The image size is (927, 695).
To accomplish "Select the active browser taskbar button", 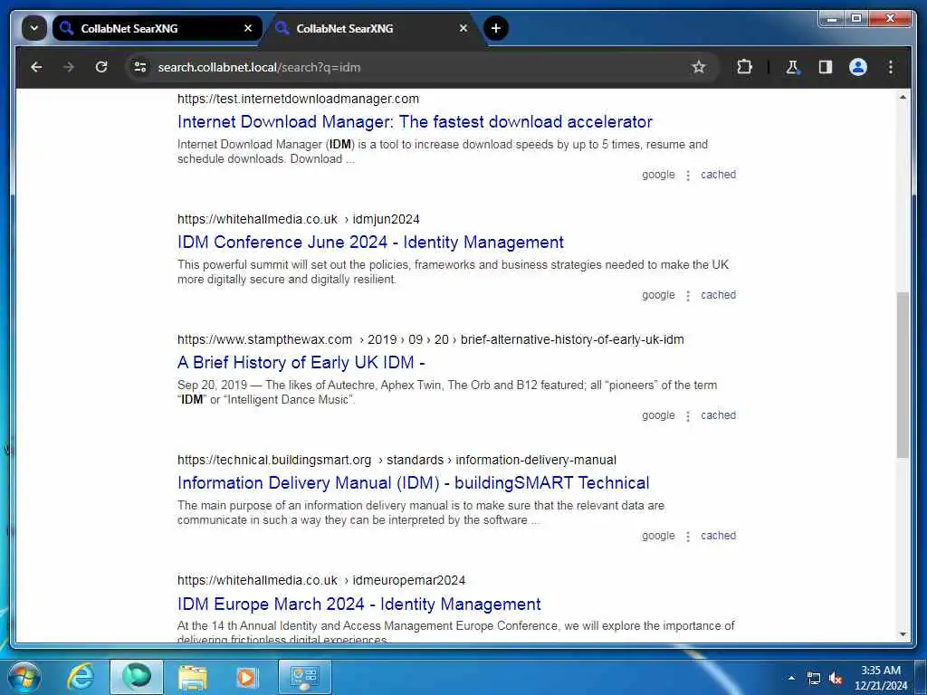I will (x=137, y=677).
